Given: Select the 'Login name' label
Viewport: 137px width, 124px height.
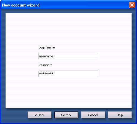Looking at the screenshot, I should coord(47,47).
